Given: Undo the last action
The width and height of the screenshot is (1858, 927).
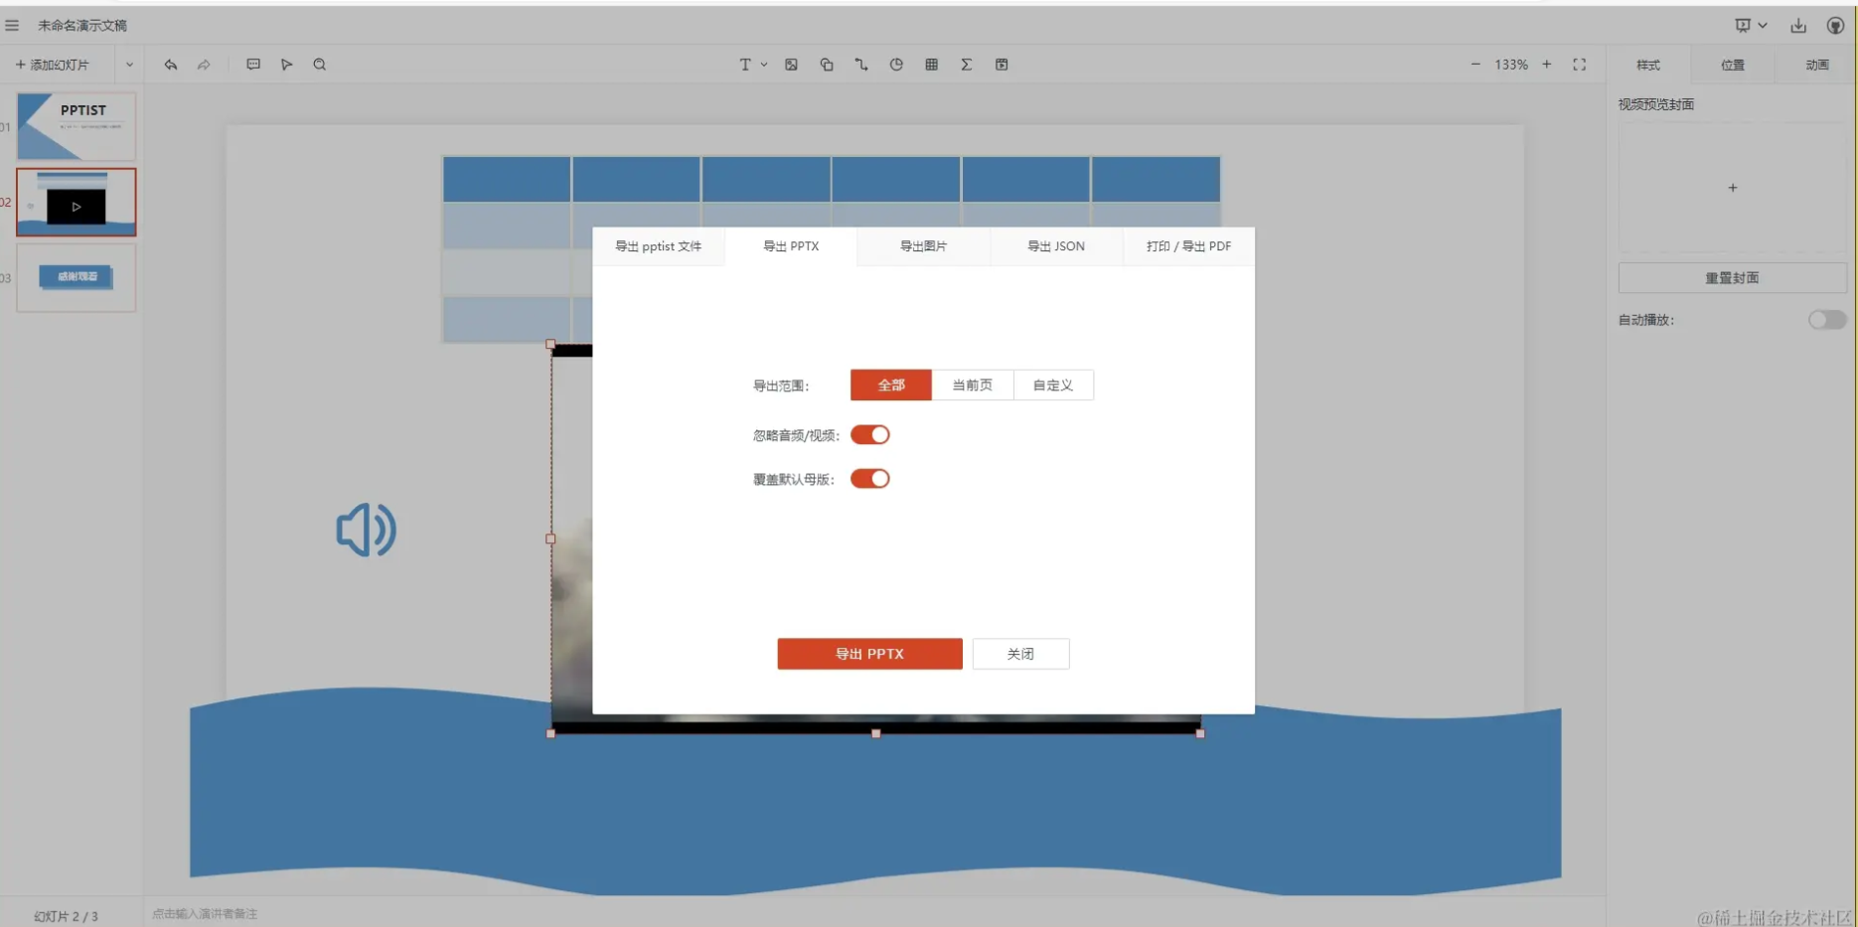Looking at the screenshot, I should [x=171, y=64].
